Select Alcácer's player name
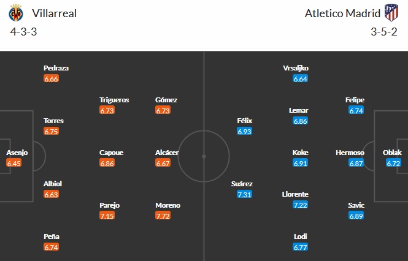408x261 pixels. [x=167, y=153]
